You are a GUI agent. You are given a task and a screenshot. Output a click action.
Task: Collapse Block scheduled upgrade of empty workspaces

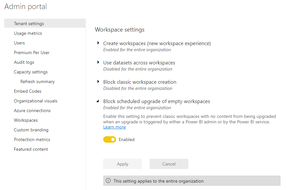point(98,101)
